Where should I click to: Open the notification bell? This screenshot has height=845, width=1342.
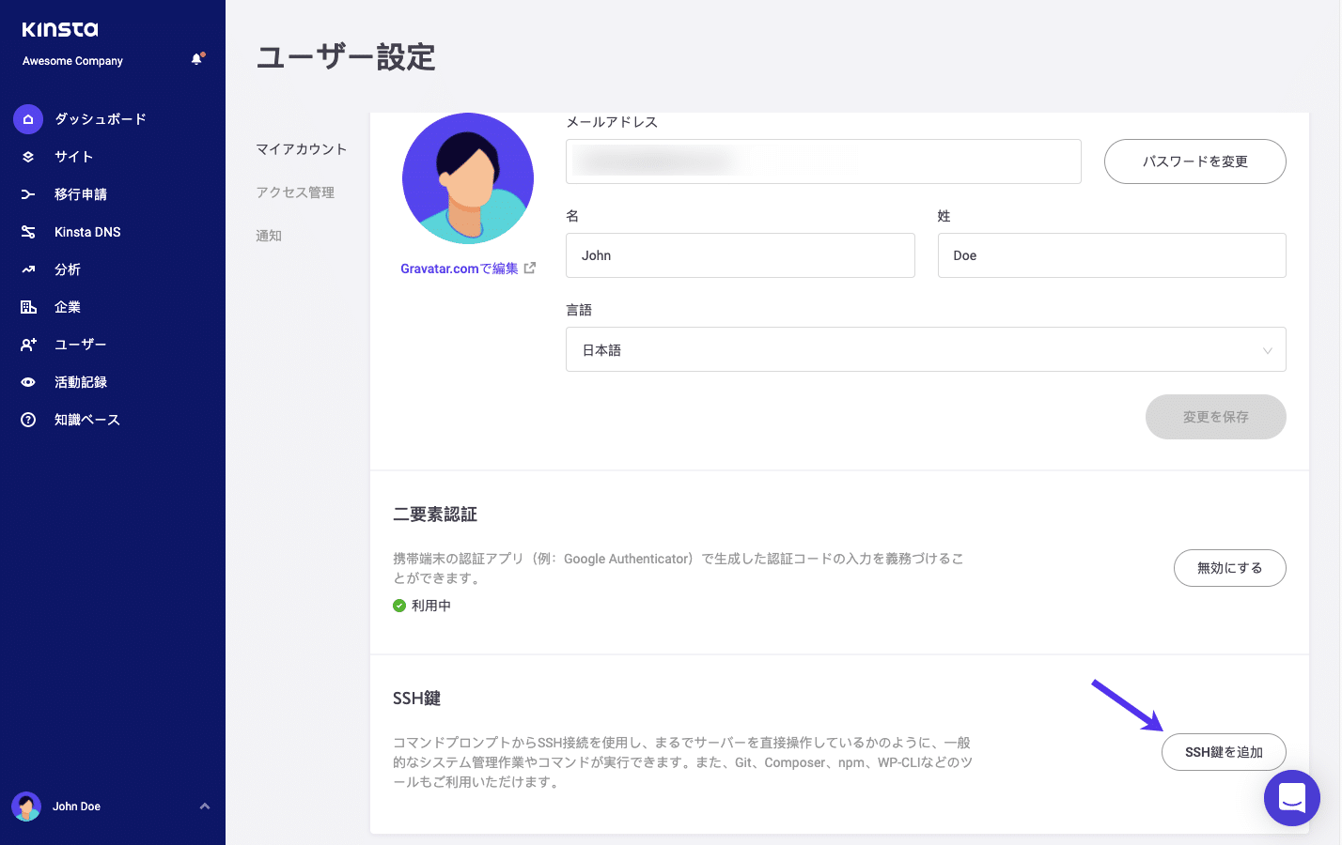click(x=196, y=58)
